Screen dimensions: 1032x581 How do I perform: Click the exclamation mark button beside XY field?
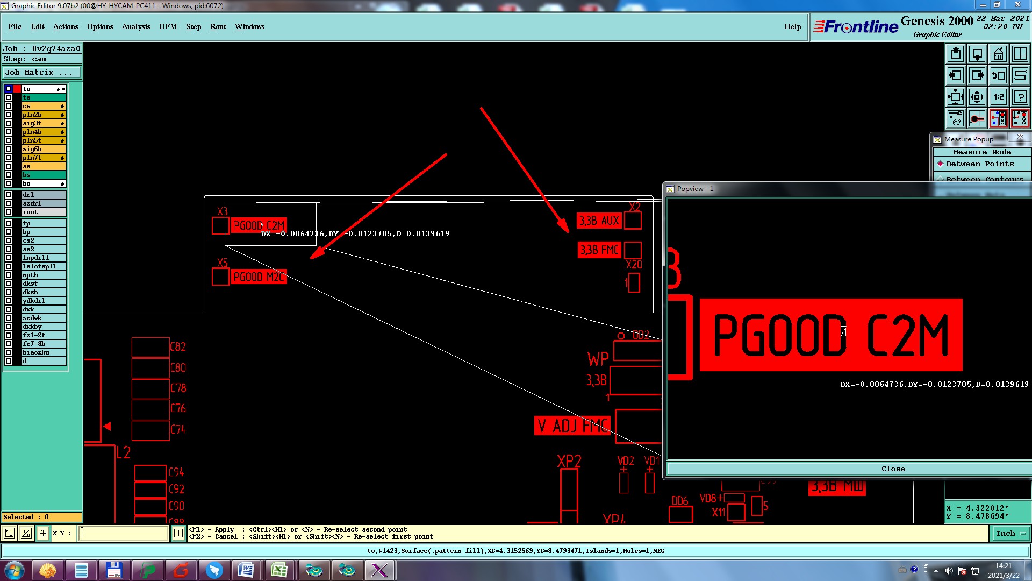point(178,533)
